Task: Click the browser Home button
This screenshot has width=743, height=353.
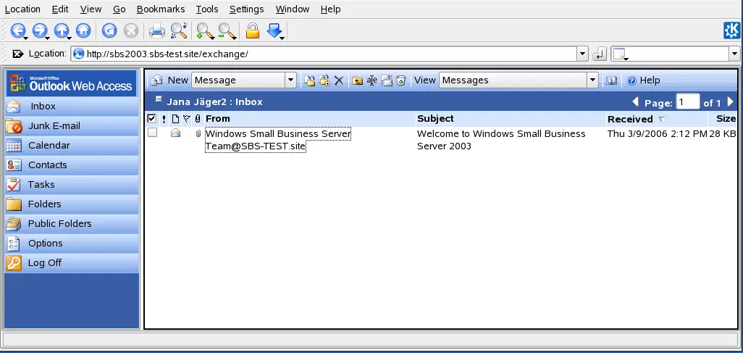Action: click(83, 30)
